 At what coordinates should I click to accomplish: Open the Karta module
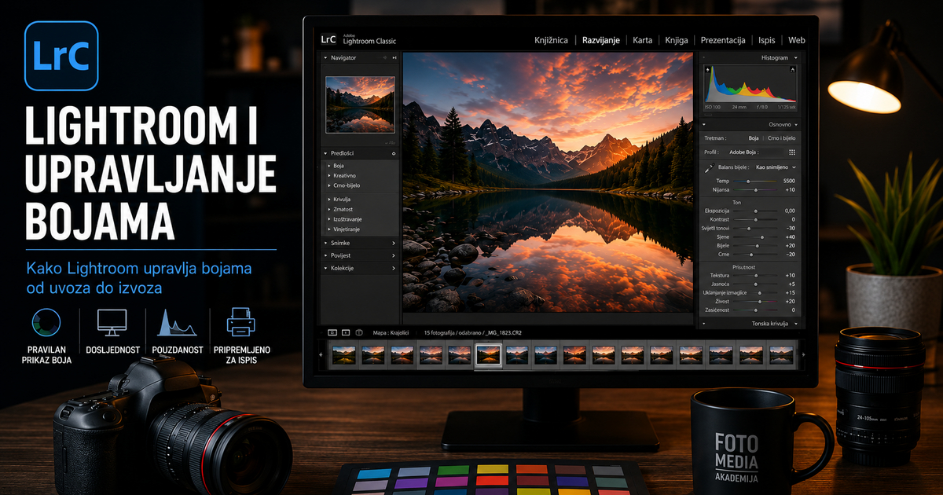tap(642, 40)
